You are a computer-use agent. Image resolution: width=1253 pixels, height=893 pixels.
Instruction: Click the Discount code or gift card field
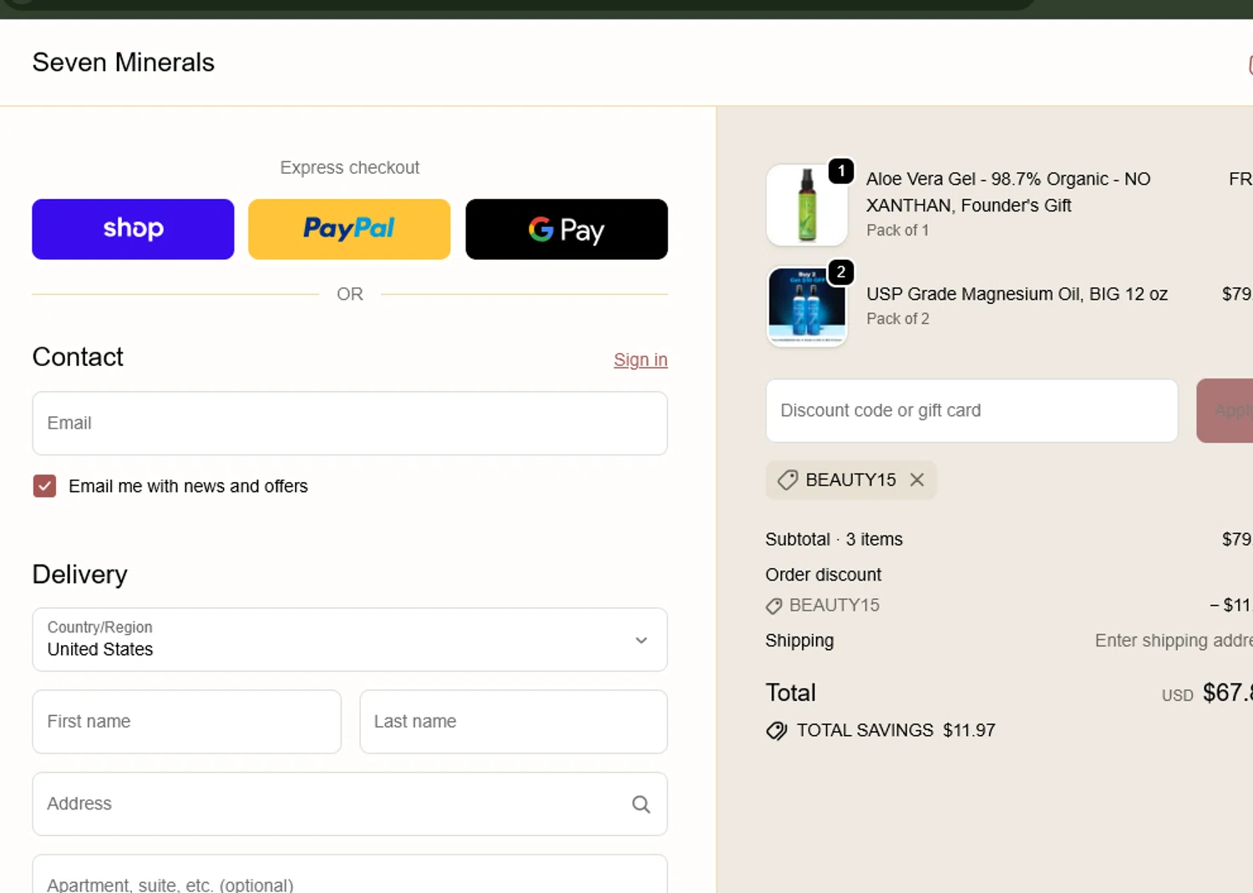971,411
